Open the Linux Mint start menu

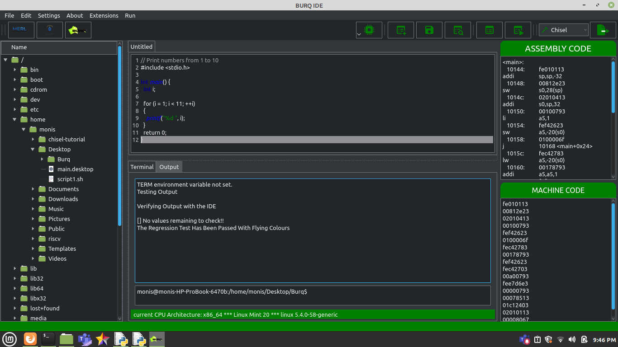pyautogui.click(x=10, y=339)
